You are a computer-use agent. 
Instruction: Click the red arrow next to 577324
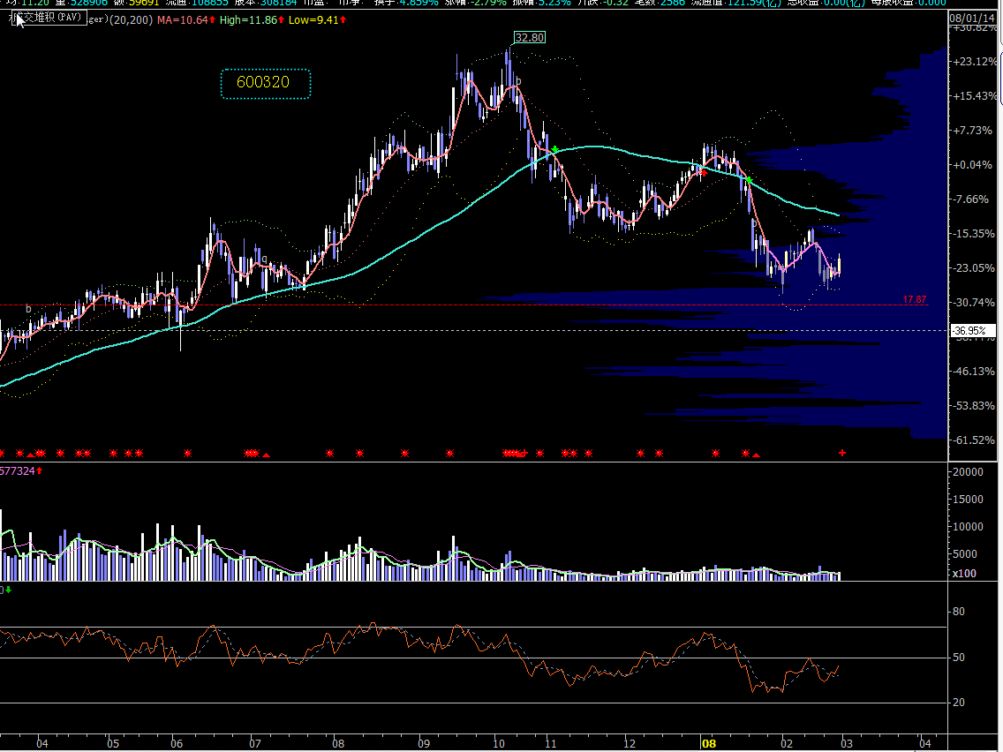click(40, 471)
